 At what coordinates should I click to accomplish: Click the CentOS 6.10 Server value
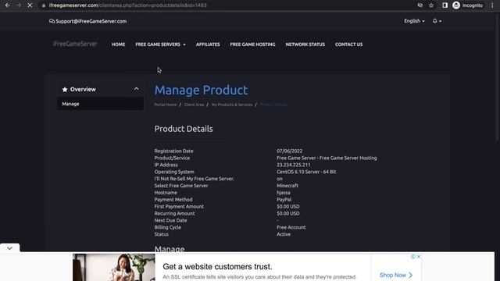click(306, 172)
